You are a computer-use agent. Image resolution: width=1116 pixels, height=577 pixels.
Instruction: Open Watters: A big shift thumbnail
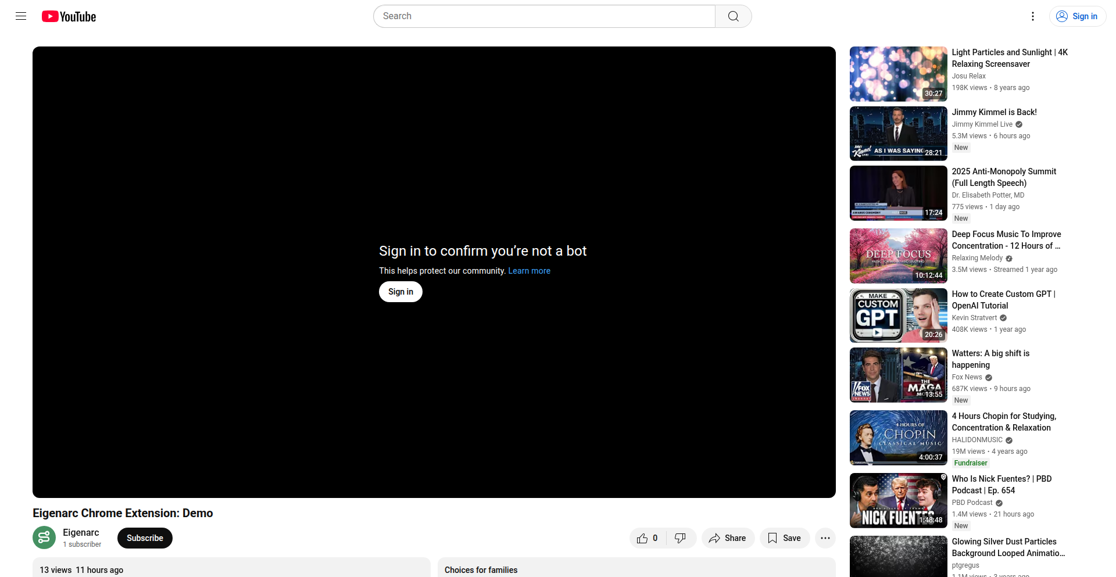pos(899,375)
